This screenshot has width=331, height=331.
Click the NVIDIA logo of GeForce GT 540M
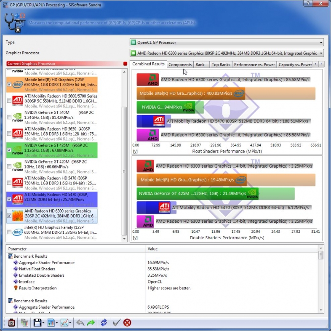click(x=18, y=117)
